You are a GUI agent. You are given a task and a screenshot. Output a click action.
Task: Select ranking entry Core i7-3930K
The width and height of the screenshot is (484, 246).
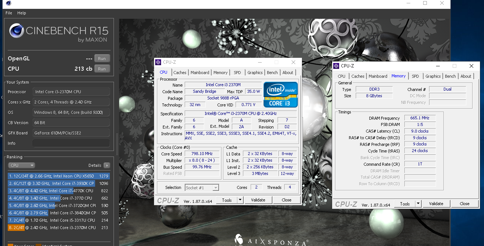(x=59, y=183)
